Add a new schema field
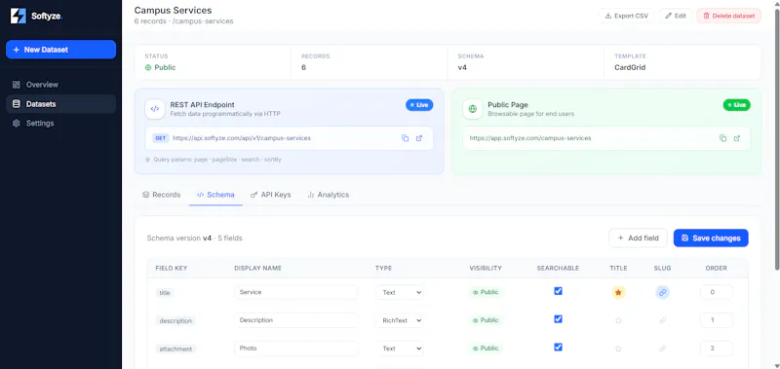 coord(639,238)
